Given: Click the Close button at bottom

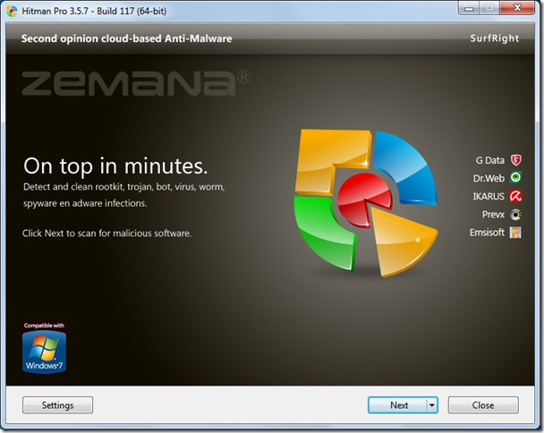Looking at the screenshot, I should 483,405.
